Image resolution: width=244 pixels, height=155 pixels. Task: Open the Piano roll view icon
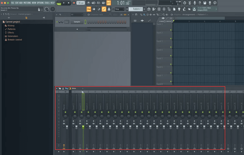(154, 9)
